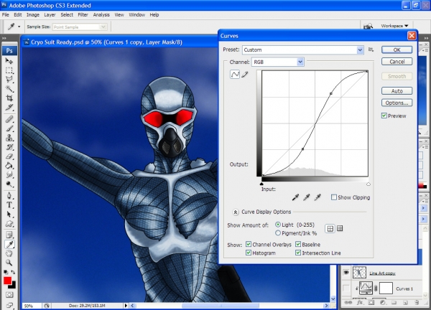
Task: Select the Crop tool
Action: pos(9,98)
